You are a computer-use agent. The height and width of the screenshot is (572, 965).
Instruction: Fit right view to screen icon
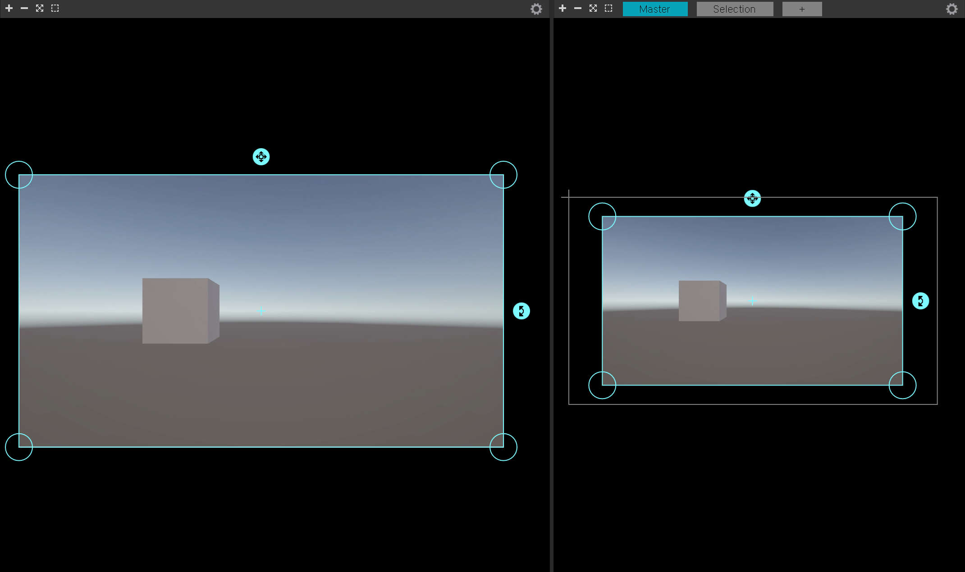[x=593, y=9]
